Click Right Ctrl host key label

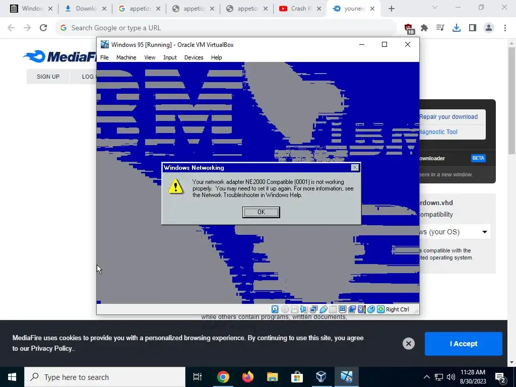[x=398, y=309]
